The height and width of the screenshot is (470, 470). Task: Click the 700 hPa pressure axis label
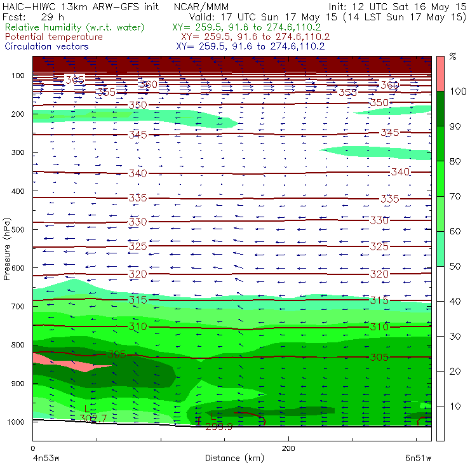click(18, 306)
